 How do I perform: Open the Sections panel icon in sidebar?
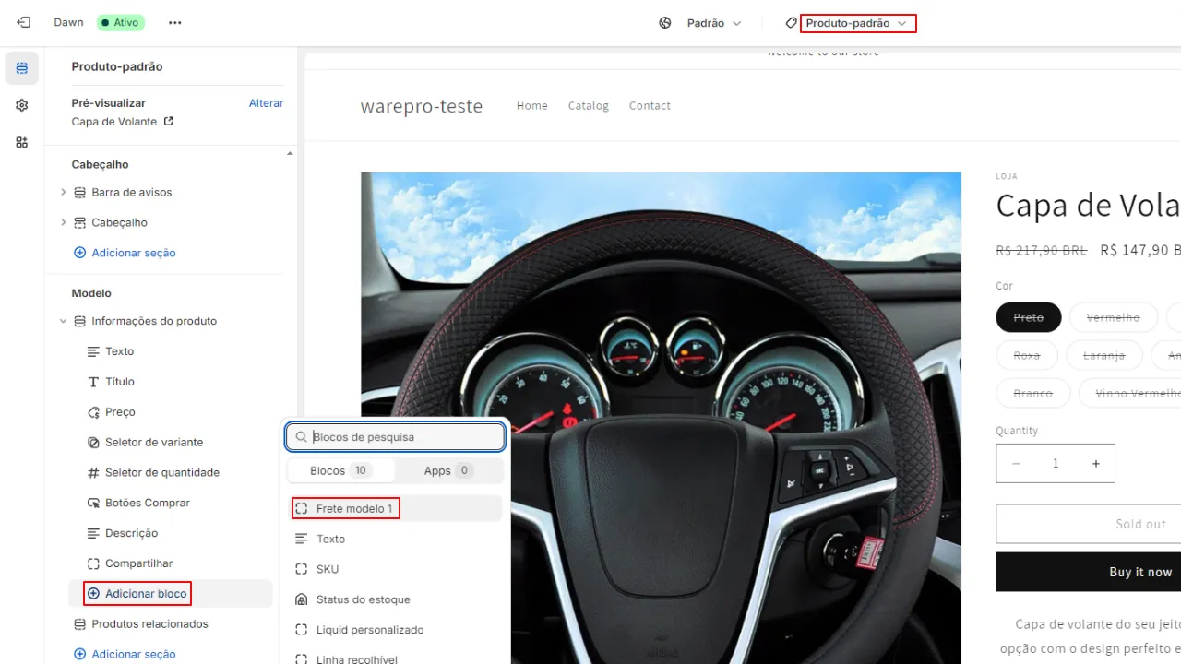[x=22, y=68]
